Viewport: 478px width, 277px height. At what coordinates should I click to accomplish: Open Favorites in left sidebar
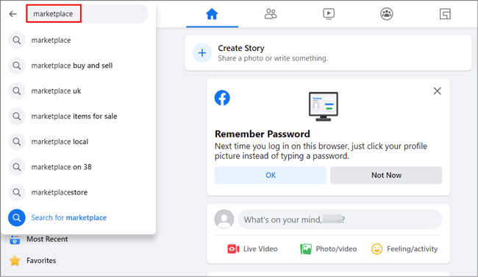tap(41, 261)
